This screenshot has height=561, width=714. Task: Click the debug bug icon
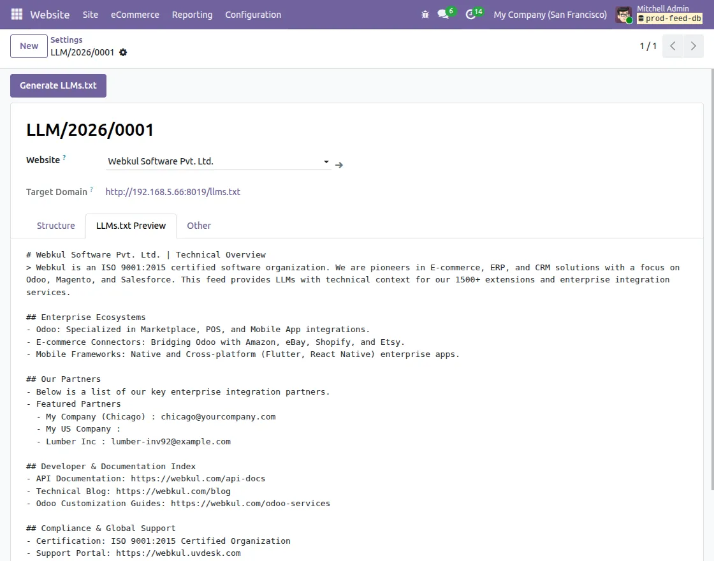pyautogui.click(x=425, y=15)
